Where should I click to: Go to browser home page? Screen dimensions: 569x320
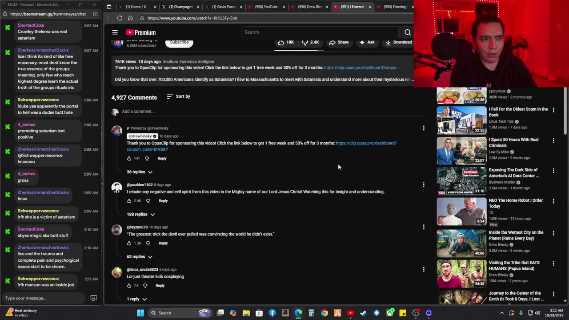point(130,18)
